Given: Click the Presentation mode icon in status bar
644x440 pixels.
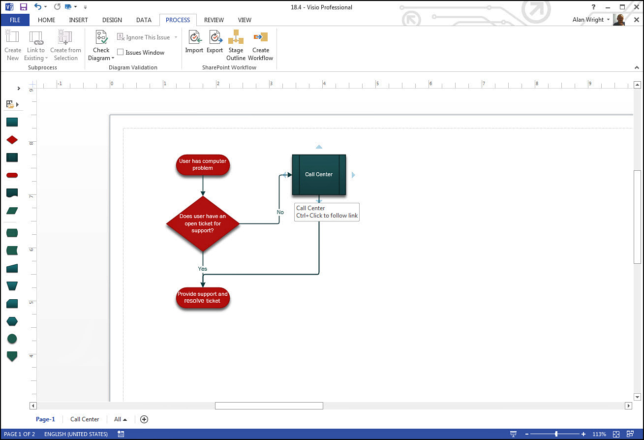Looking at the screenshot, I should pos(514,434).
